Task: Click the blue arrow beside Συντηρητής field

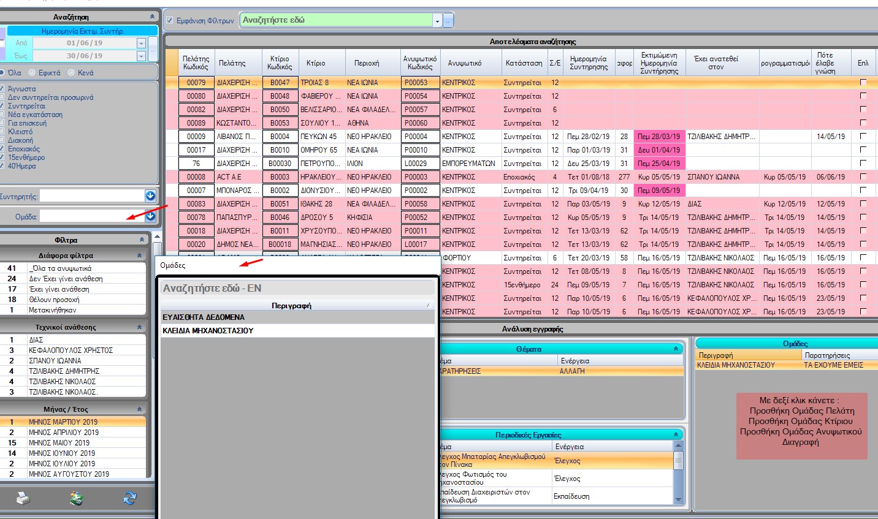Action: [x=150, y=195]
